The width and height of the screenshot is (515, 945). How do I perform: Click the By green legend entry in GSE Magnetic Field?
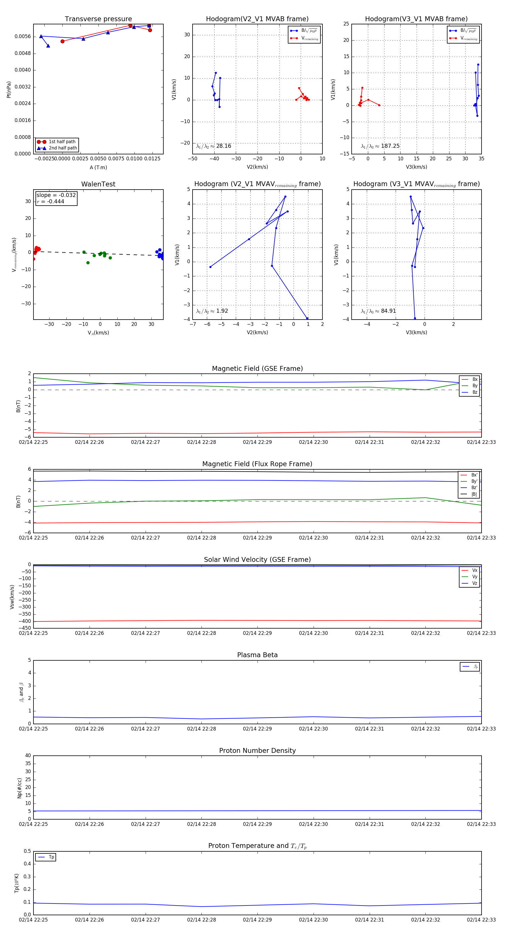click(470, 385)
